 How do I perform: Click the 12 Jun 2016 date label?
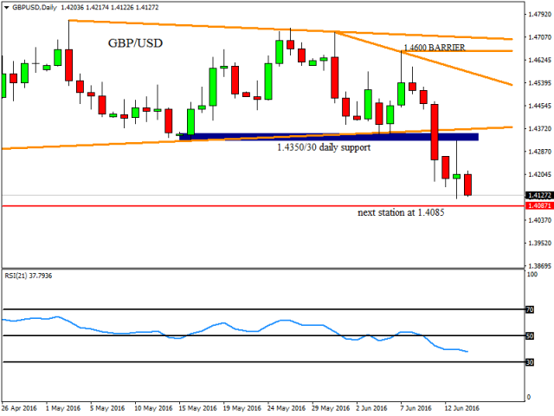461,408
